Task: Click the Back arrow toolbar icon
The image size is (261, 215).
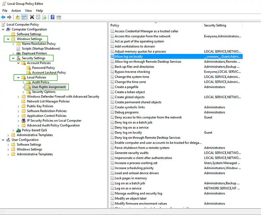Action: coord(3,17)
